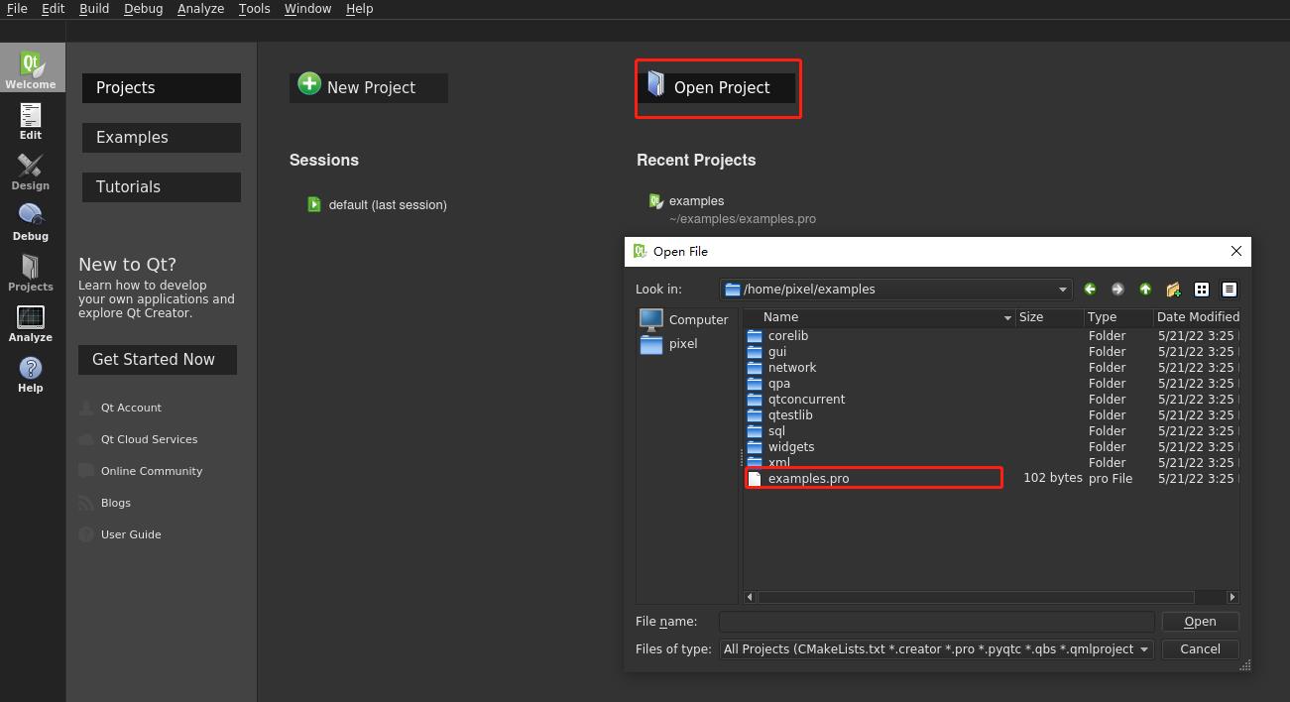Switch to Welcome mode in sidebar
The height and width of the screenshot is (702, 1290).
[32, 67]
